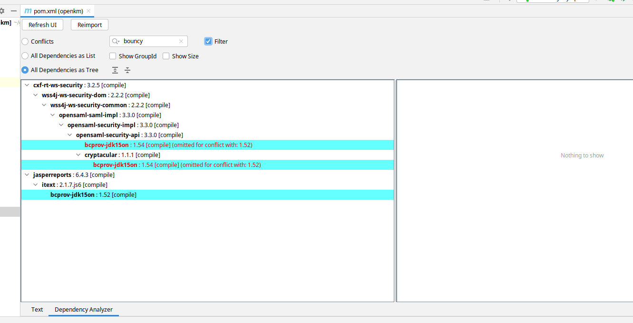The width and height of the screenshot is (633, 323).
Task: Select All Dependencies as List option
Action: (x=25, y=56)
